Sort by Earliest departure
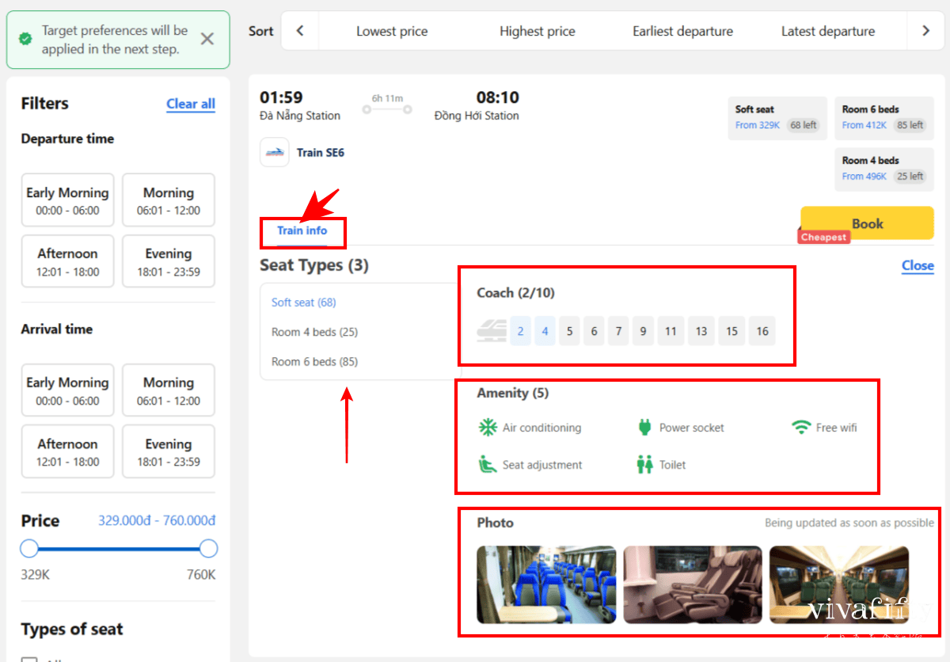950x662 pixels. (x=682, y=32)
